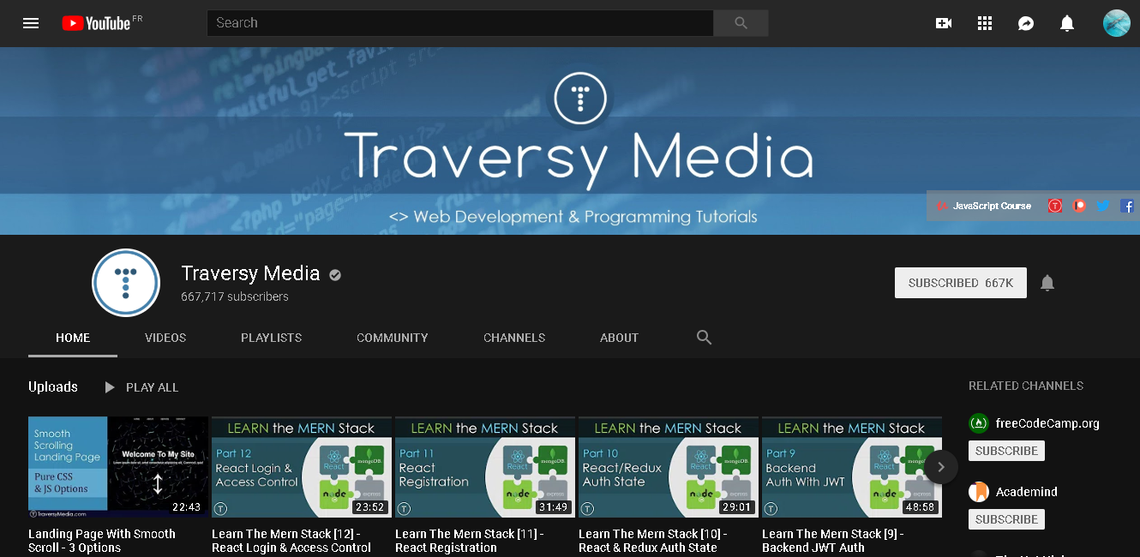This screenshot has width=1140, height=557.
Task: Show next uploads with arrow chevron
Action: click(940, 467)
